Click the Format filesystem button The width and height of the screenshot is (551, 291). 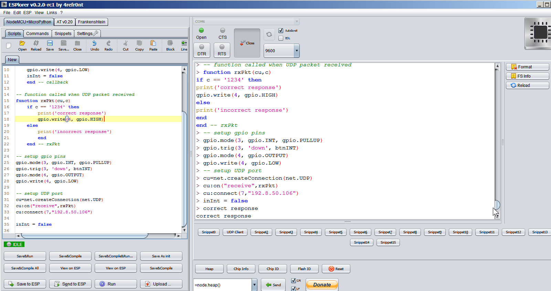[x=527, y=67]
